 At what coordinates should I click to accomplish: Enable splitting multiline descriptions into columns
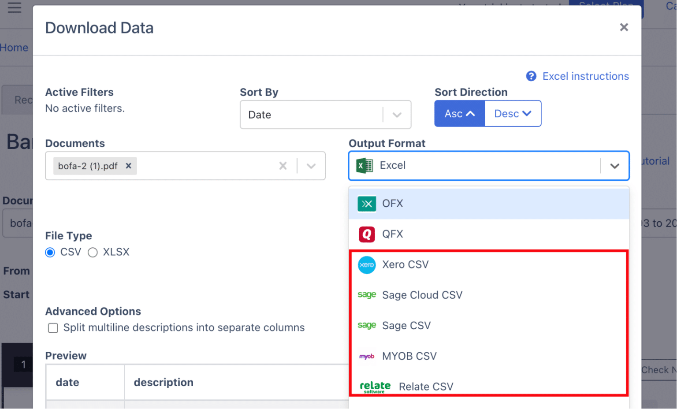tap(53, 328)
